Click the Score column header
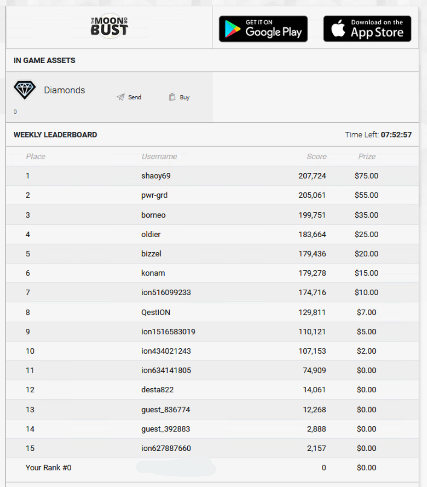 pyautogui.click(x=317, y=156)
